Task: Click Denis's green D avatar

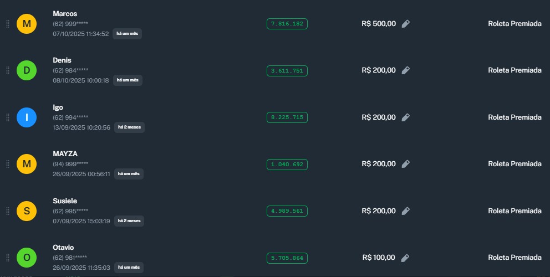Action: (x=27, y=70)
